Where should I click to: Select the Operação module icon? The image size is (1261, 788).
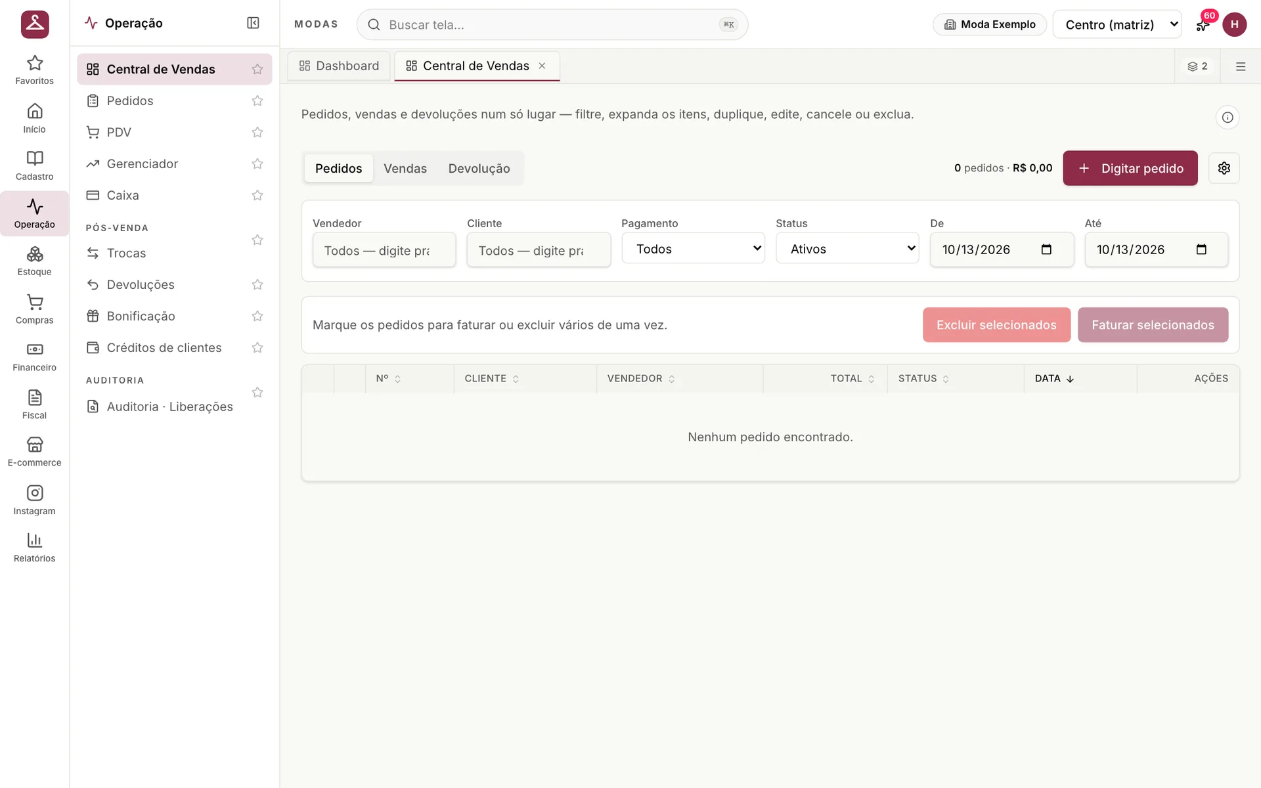click(x=34, y=213)
